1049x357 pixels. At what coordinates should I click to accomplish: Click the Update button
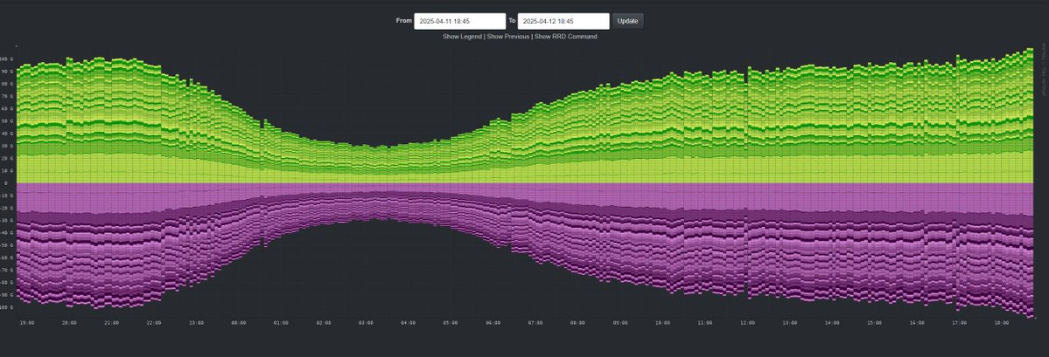[x=627, y=21]
